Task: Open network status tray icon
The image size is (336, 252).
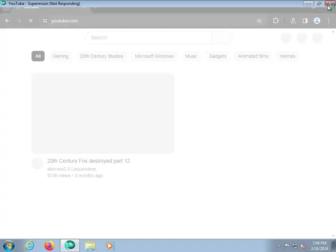Action: click(x=295, y=246)
